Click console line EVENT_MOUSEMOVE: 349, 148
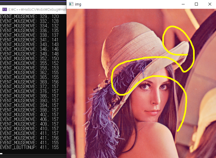Viewport: 216px width, 158px height. (x=29, y=54)
